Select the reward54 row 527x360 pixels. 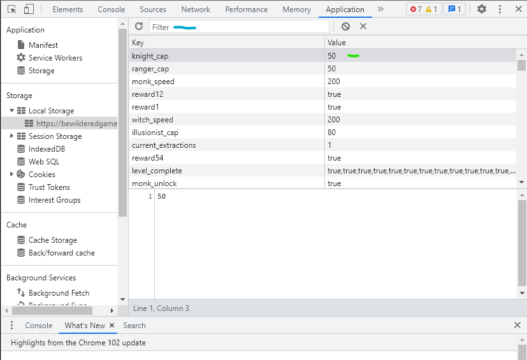[x=322, y=158]
